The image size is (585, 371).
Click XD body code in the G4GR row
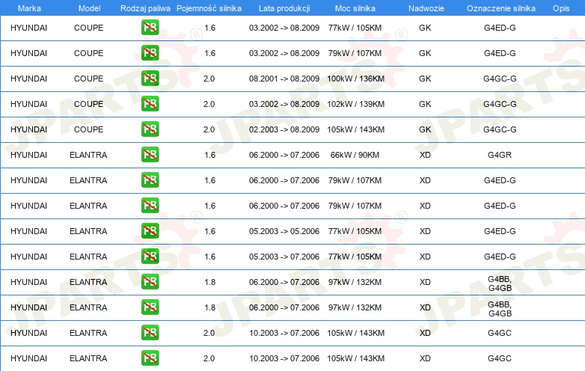[425, 155]
